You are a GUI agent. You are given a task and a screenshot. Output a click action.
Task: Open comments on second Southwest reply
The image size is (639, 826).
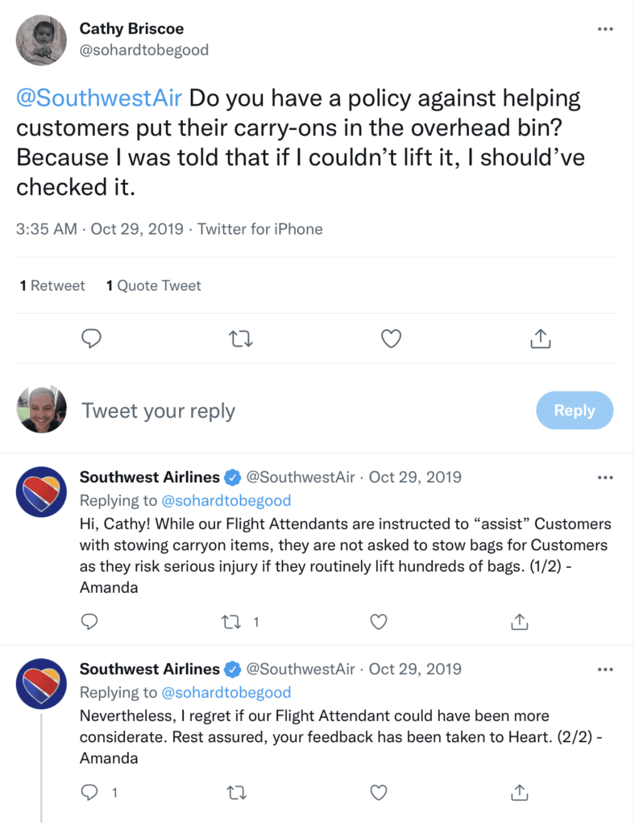tap(89, 792)
